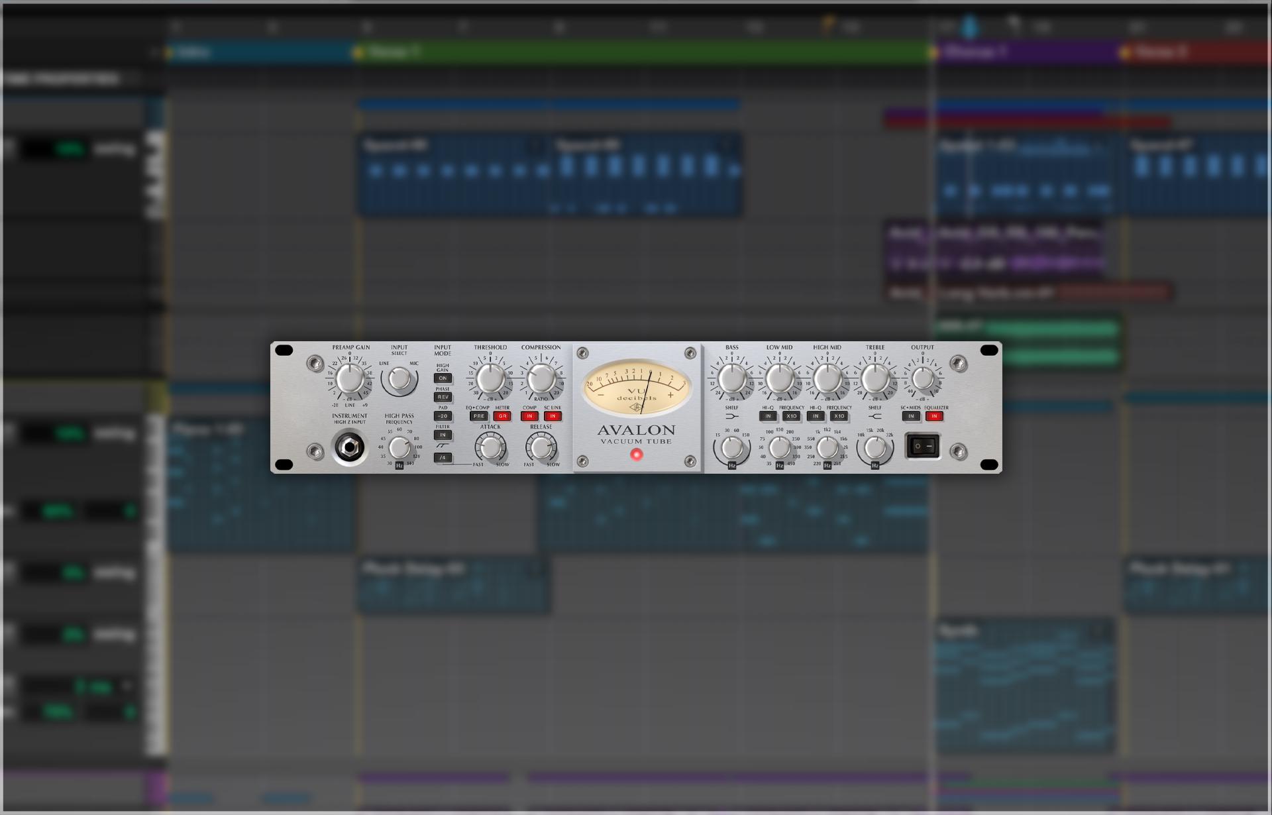
Task: Adjust the Threshold knob
Action: click(490, 379)
